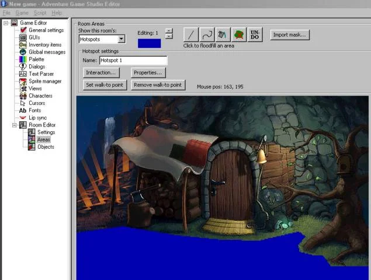Select Sprite manager in the tree

(x=45, y=81)
